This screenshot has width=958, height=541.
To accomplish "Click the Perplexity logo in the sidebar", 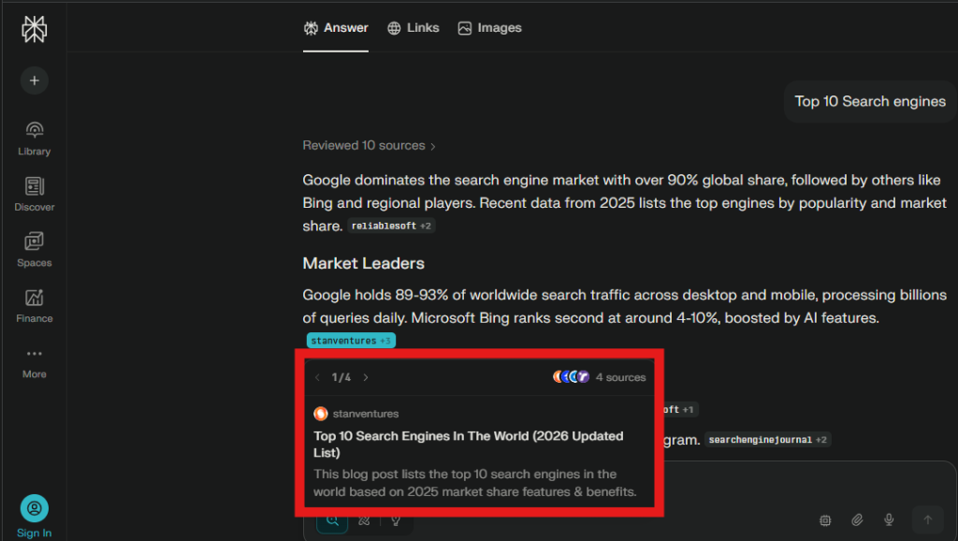I will pyautogui.click(x=35, y=29).
